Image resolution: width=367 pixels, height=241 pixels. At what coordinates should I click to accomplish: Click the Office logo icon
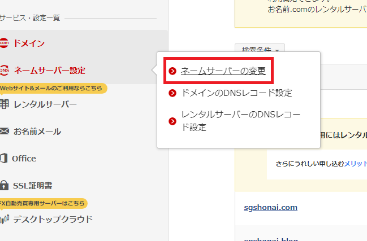click(3, 159)
